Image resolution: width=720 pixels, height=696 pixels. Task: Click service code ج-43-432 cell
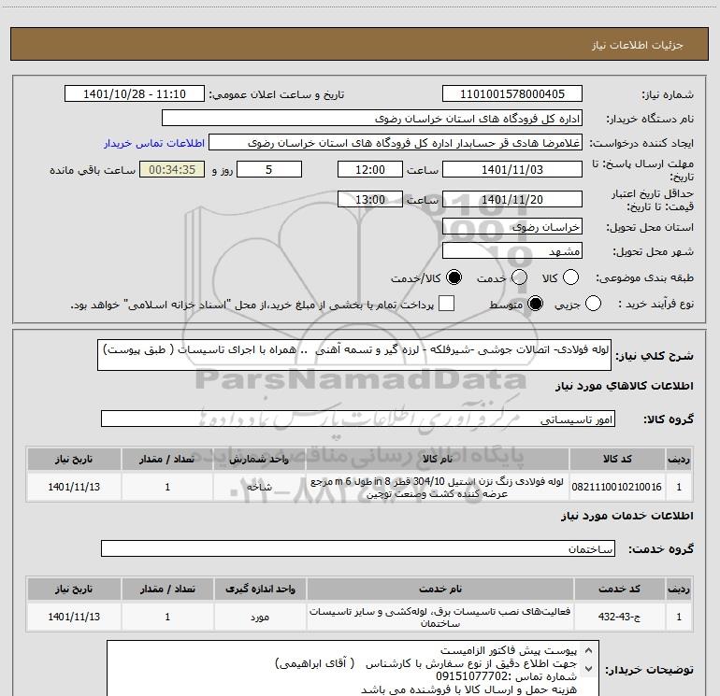[x=619, y=618]
